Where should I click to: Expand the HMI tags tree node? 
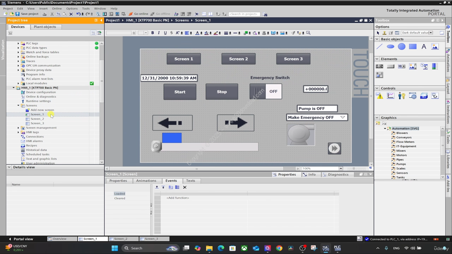pos(18,132)
